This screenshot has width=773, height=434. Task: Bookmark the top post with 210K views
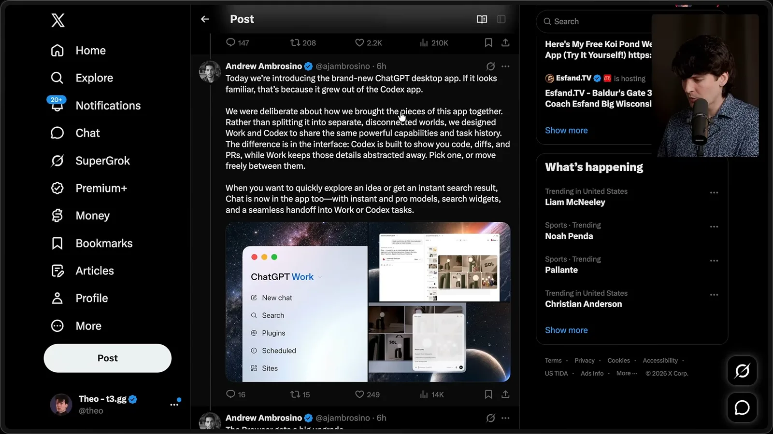point(488,43)
